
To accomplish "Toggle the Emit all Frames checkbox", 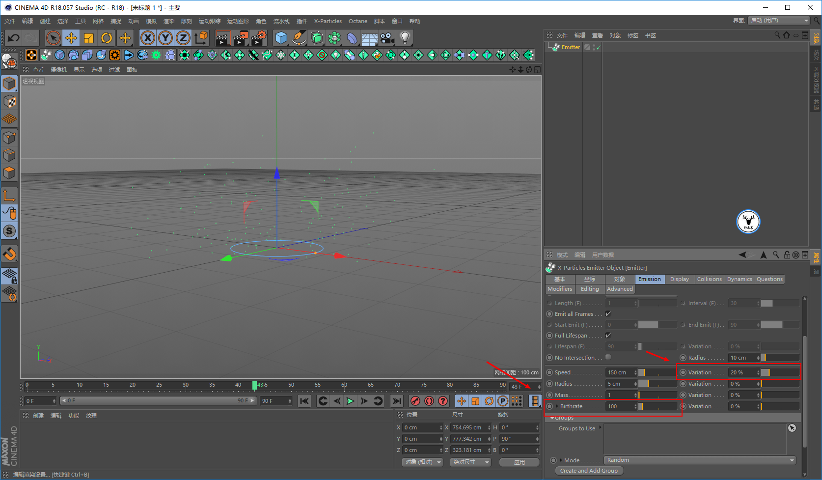I will [x=608, y=313].
